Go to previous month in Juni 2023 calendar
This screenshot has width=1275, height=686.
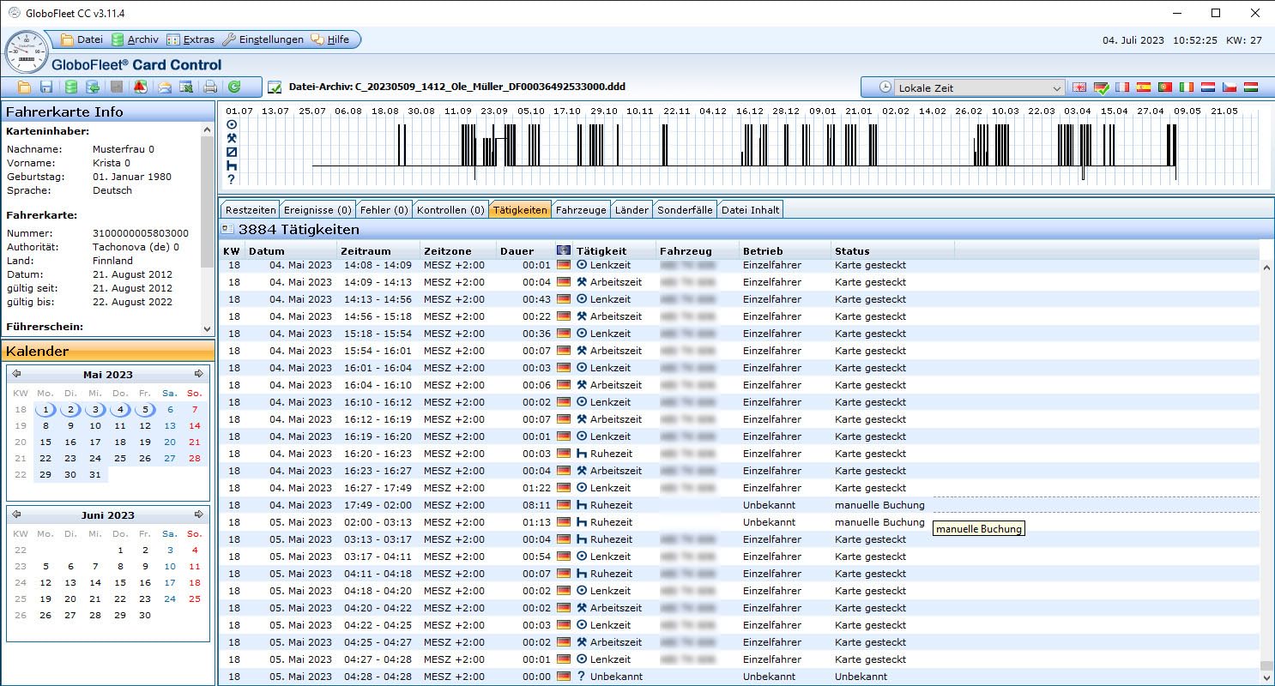[x=16, y=514]
